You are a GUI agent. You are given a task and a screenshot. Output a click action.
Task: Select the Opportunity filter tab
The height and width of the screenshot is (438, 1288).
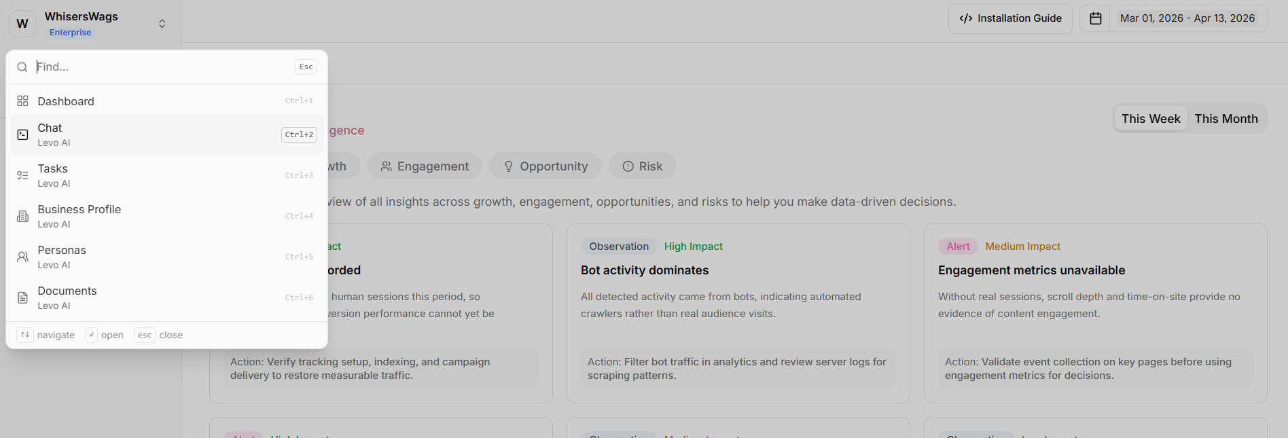545,166
